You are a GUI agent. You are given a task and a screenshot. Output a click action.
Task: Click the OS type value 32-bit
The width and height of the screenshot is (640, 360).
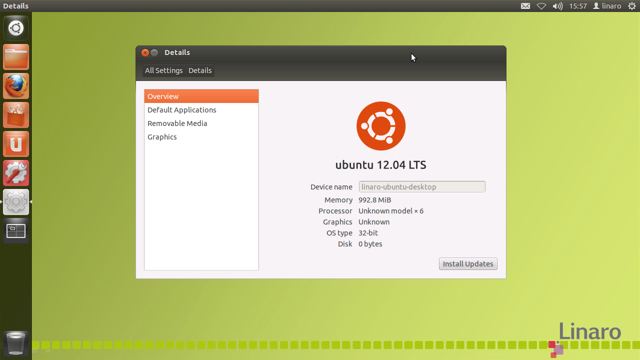(368, 233)
